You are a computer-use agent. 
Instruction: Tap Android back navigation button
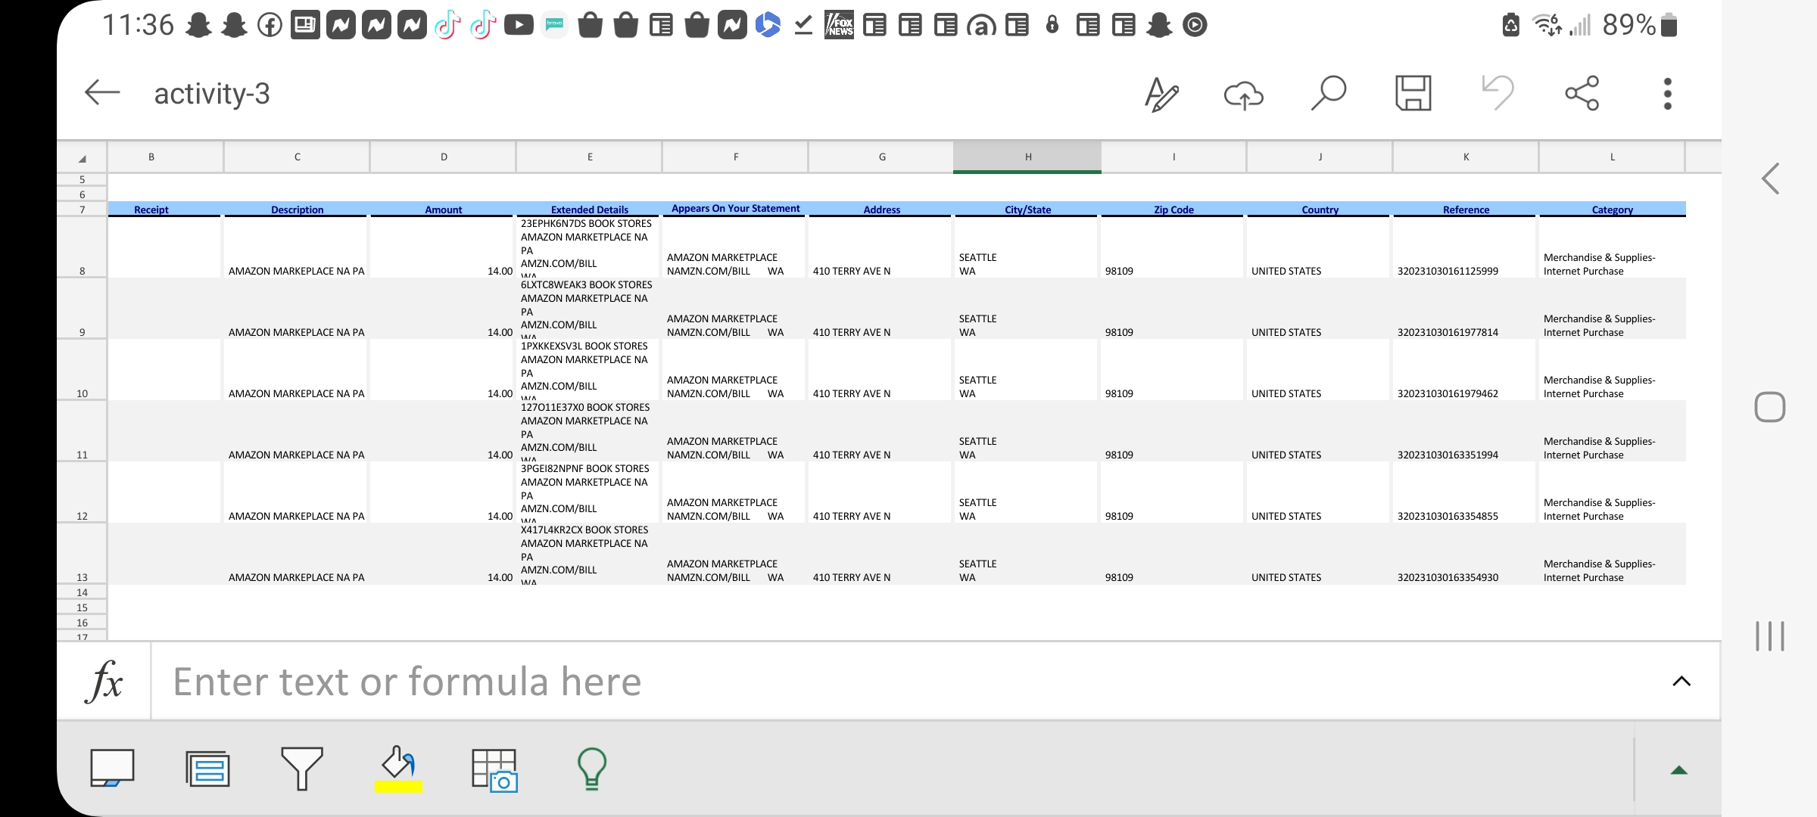click(x=1770, y=179)
